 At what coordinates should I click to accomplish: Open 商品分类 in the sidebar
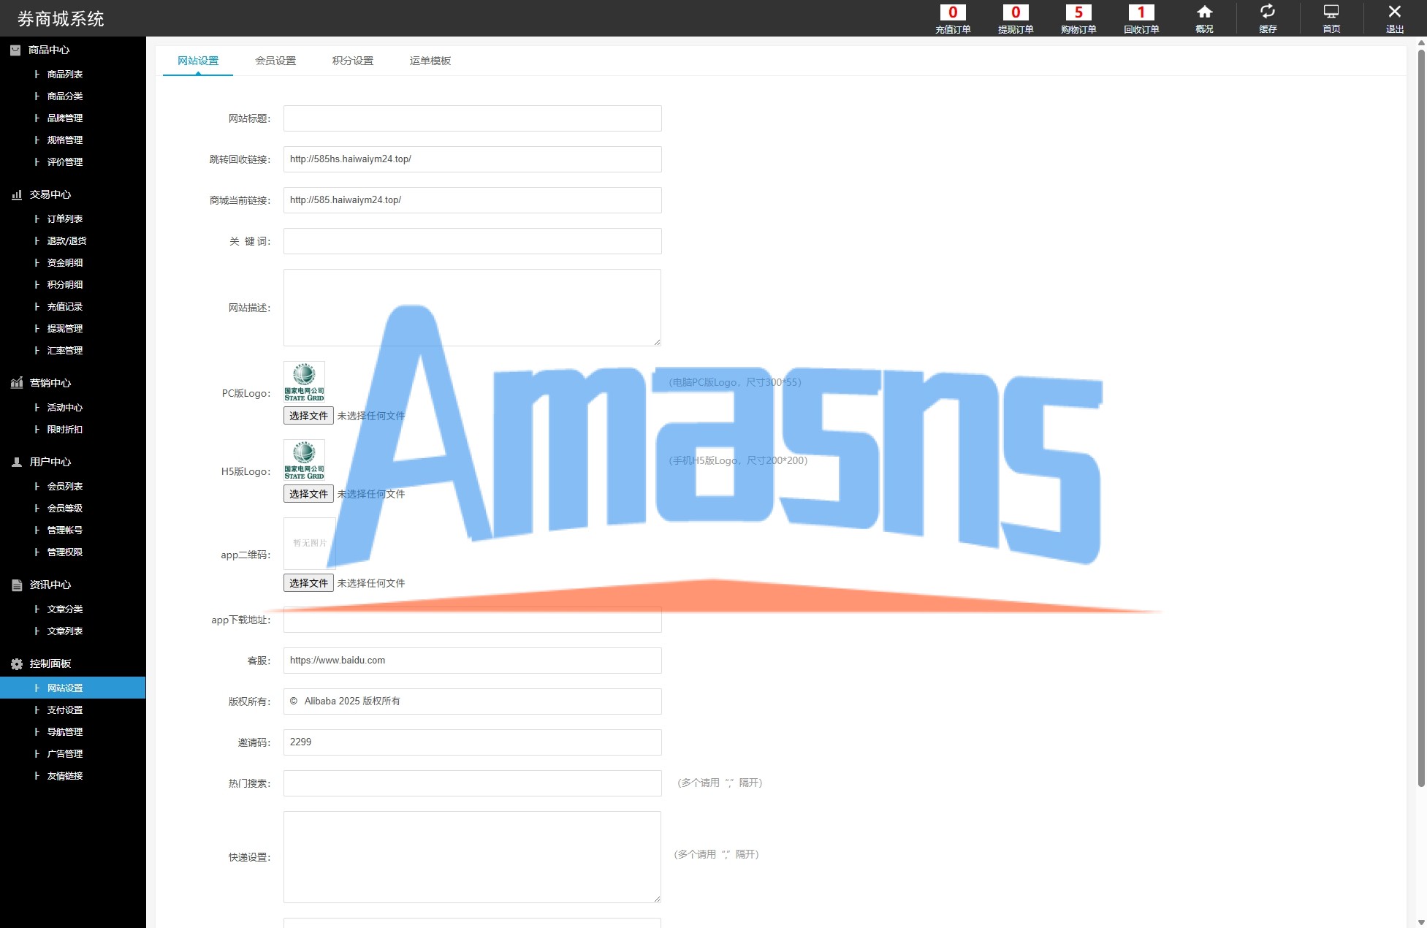point(65,96)
